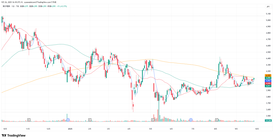The height and width of the screenshot is (140, 274).
Task: Open the earnings E marker near 2月
Action: pyautogui.click(x=90, y=120)
